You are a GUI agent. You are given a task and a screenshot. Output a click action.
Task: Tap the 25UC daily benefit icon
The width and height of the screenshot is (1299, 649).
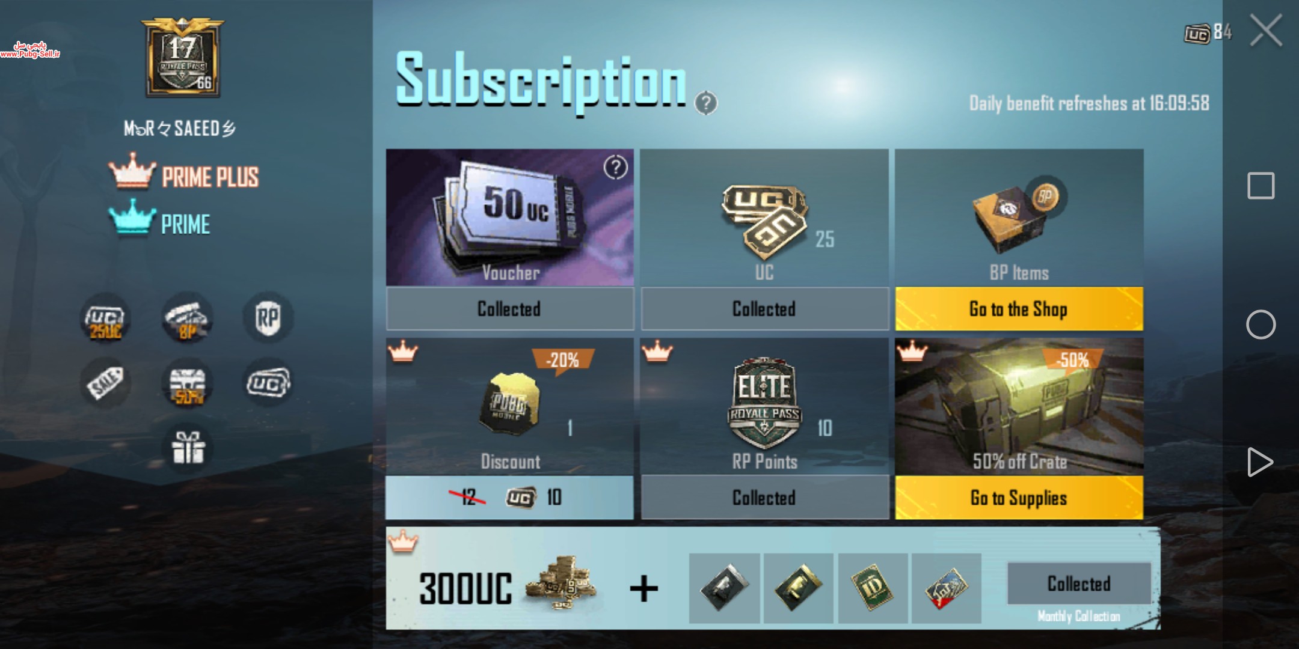pos(105,318)
